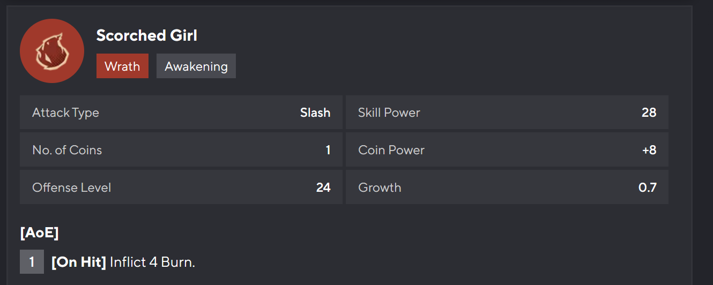Click the Scorched Girl skill title
The image size is (713, 285).
click(x=147, y=35)
